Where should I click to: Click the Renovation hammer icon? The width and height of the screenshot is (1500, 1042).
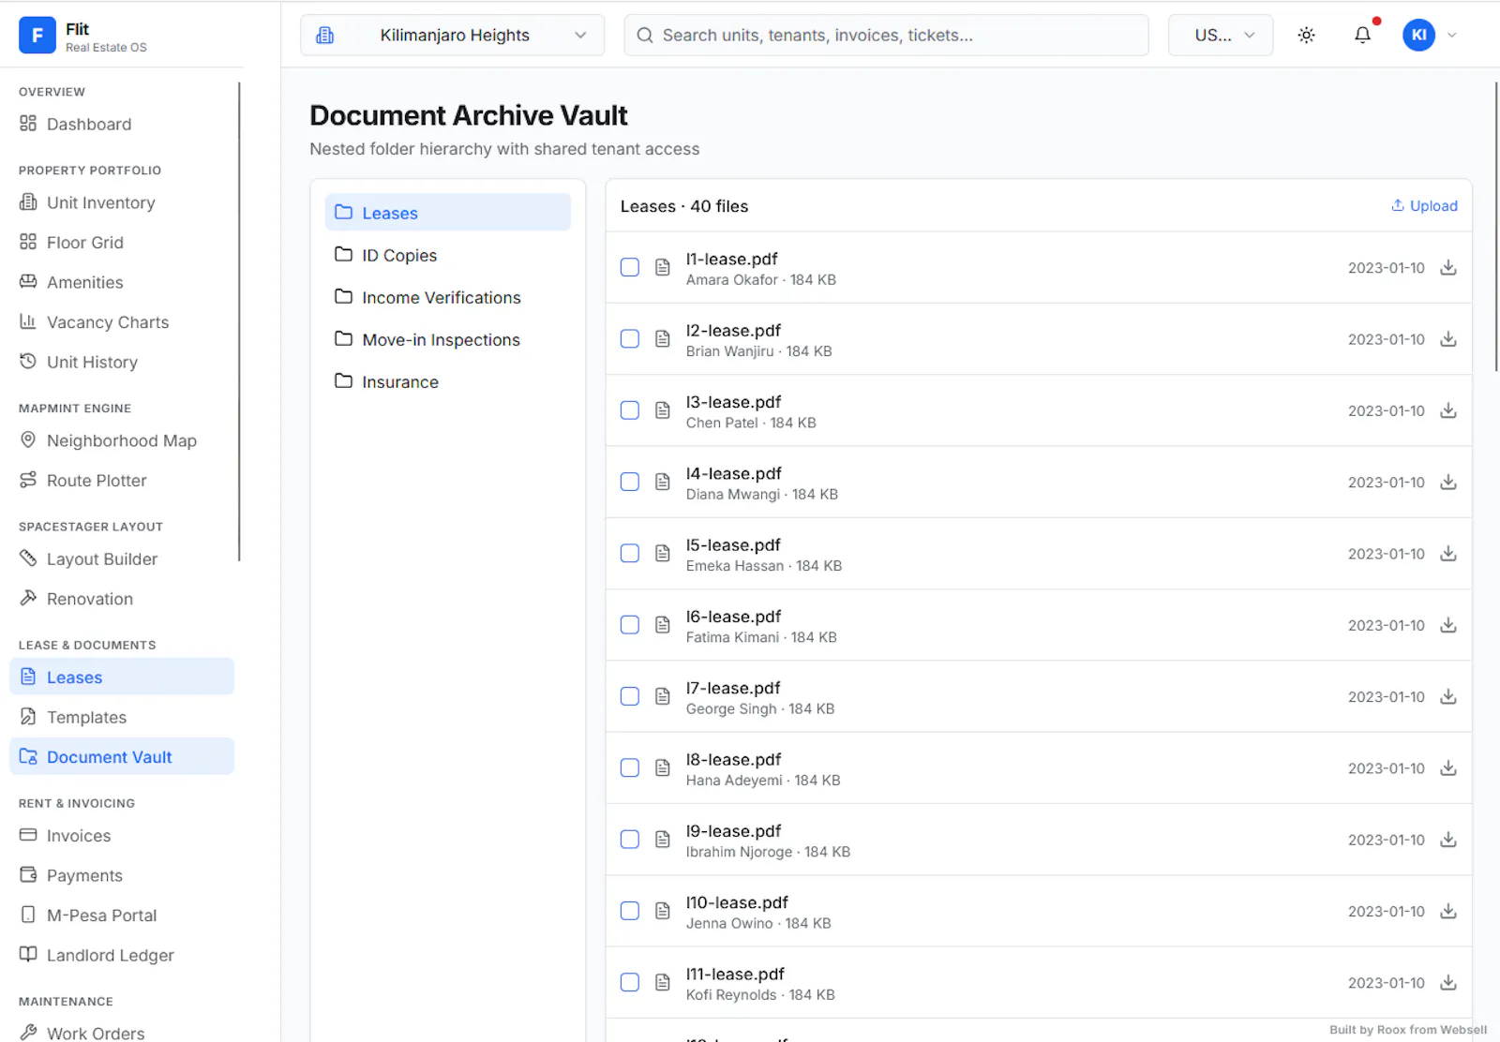click(28, 598)
